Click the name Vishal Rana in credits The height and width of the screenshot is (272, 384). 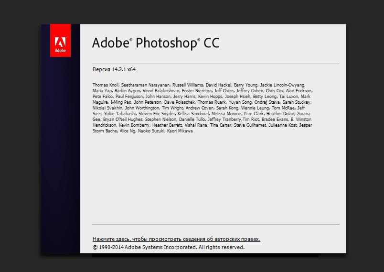coord(196,125)
